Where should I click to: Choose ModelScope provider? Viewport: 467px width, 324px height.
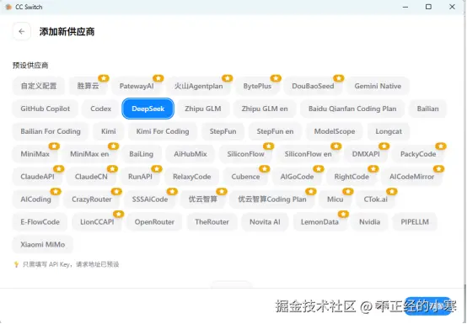(335, 131)
